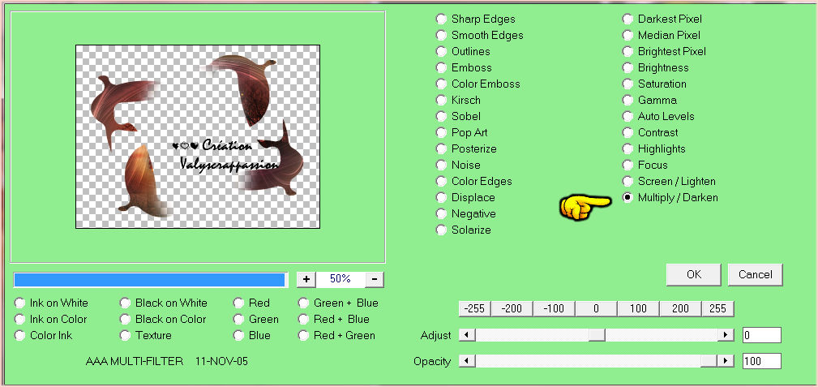This screenshot has height=387, width=818.
Task: Click the Opacity slider right arrow
Action: pyautogui.click(x=726, y=361)
